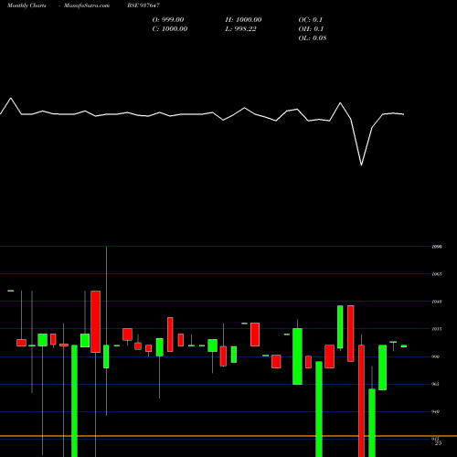
Task: Click the "OL: 0.08" reading
Action: (x=313, y=37)
